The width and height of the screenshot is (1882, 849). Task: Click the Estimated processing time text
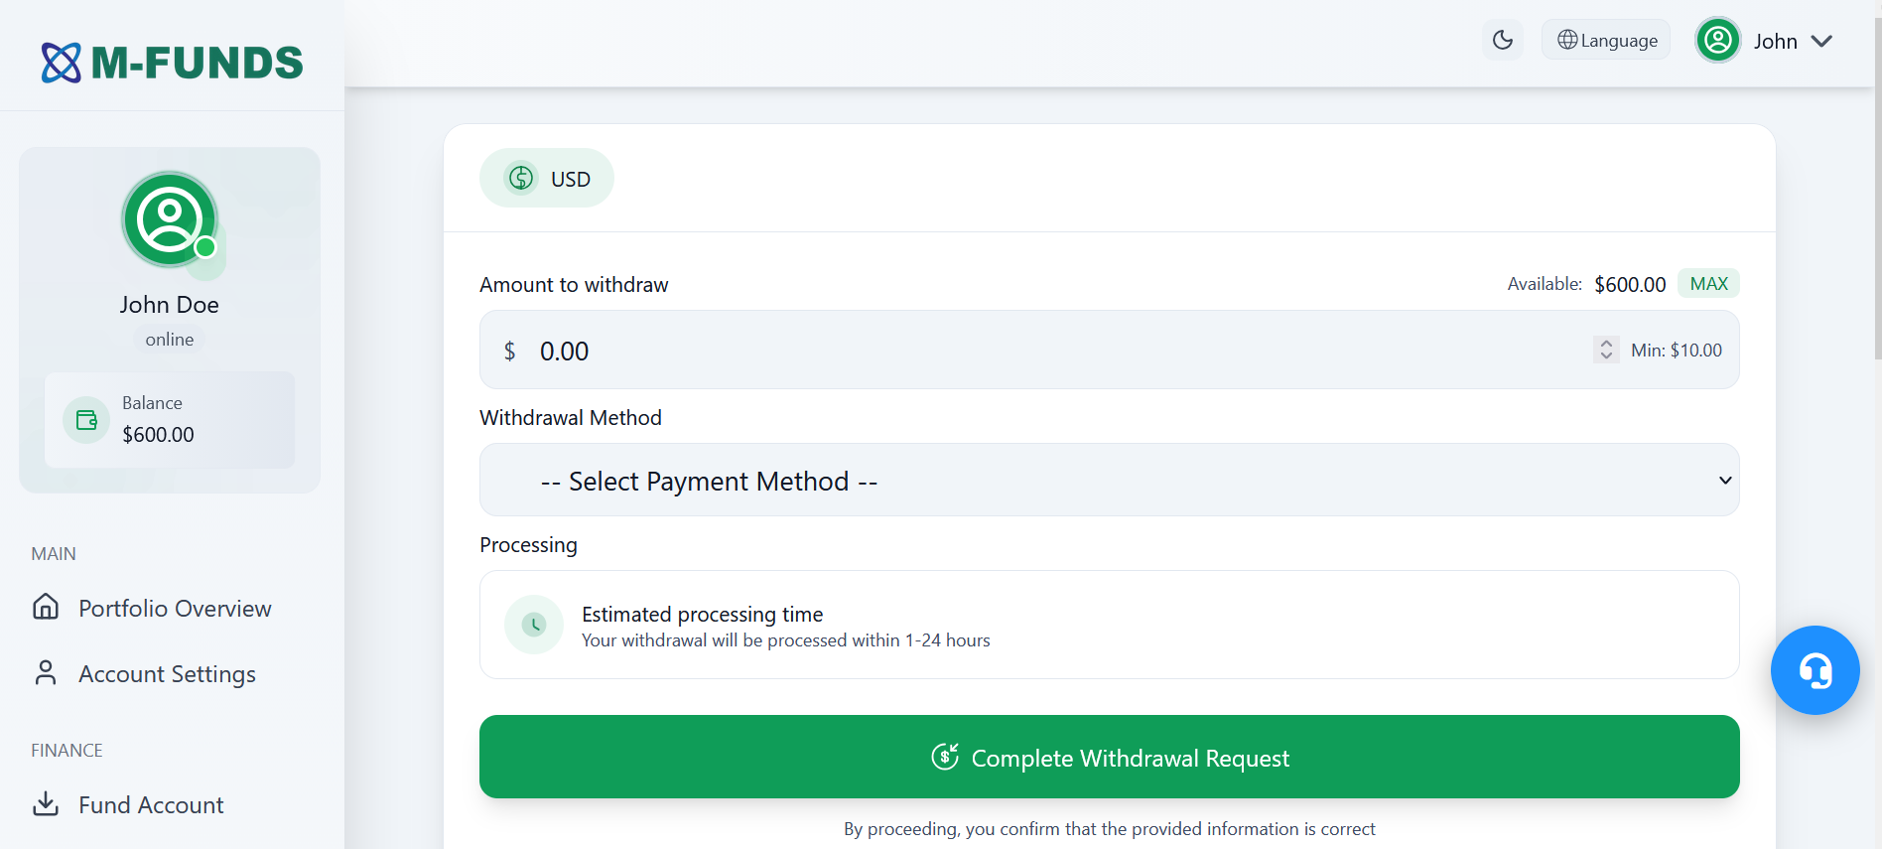703,615
